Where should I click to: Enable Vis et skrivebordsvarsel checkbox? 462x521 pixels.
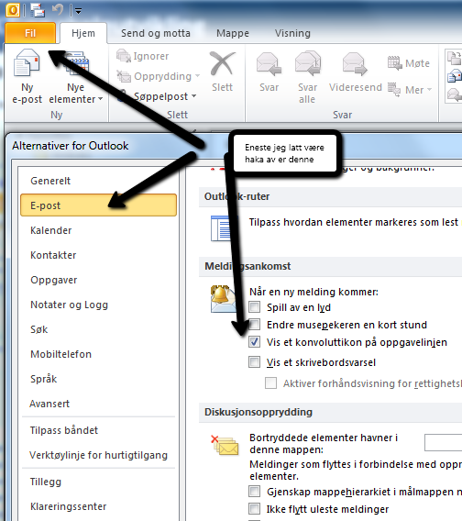coord(255,361)
